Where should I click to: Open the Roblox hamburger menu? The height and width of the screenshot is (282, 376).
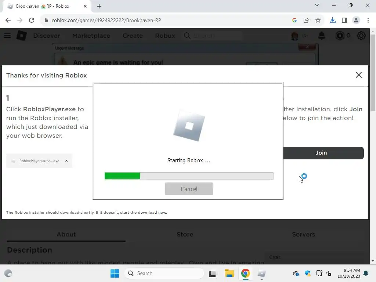pos(7,36)
